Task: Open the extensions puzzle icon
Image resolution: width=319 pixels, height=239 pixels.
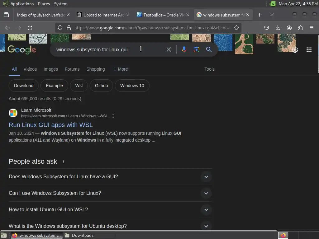Action: [x=300, y=28]
